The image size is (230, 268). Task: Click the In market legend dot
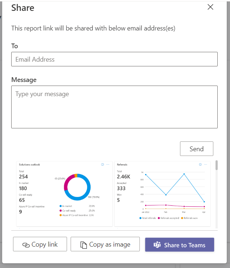tap(60, 206)
